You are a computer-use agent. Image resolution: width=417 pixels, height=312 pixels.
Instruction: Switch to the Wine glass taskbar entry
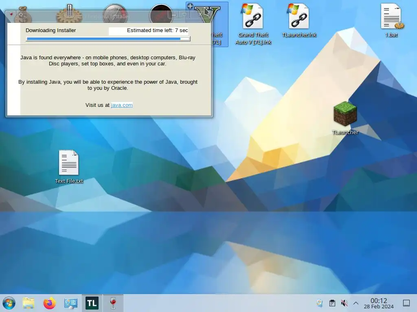[x=113, y=303]
